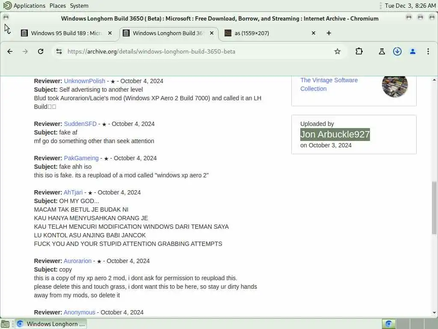Click the Chromium tray icon in bottom panel
Viewport: 438px width, 329px height.
pos(388,324)
